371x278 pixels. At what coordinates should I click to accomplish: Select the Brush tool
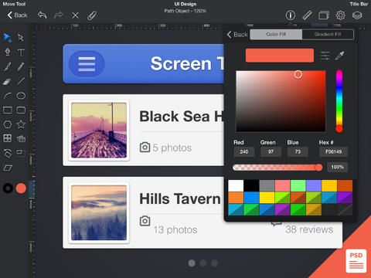point(7,66)
